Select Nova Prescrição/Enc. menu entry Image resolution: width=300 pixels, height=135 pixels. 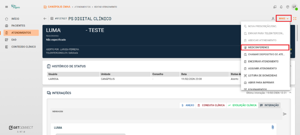(x=265, y=26)
